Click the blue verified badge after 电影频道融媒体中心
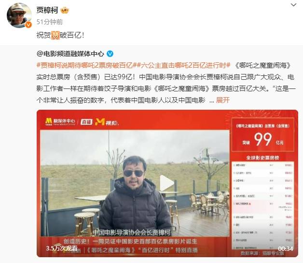The width and height of the screenshot is (303, 263). point(110,54)
